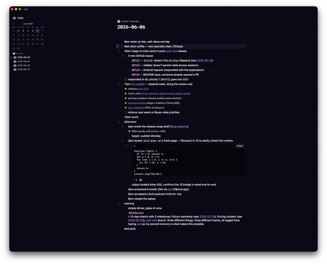Open recent page 2026-06-05

24,66
